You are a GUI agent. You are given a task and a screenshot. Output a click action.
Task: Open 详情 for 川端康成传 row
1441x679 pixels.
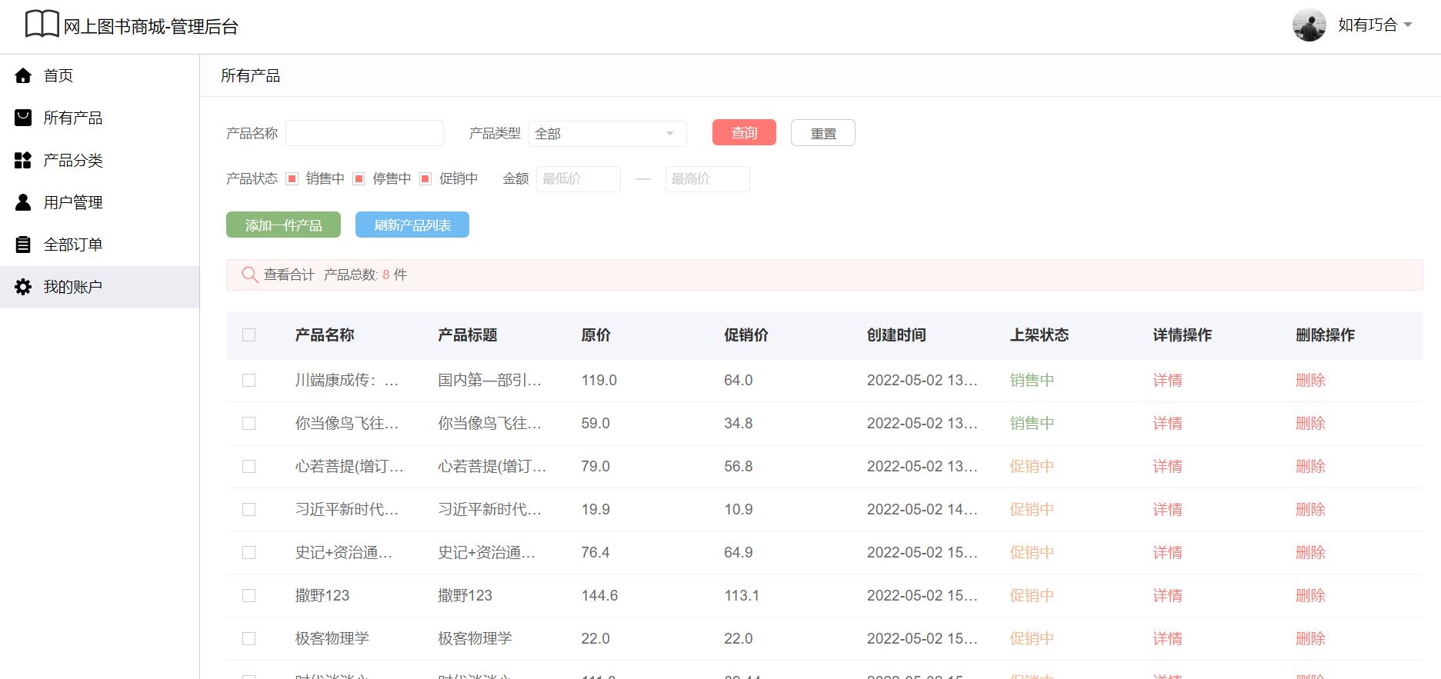(1167, 380)
